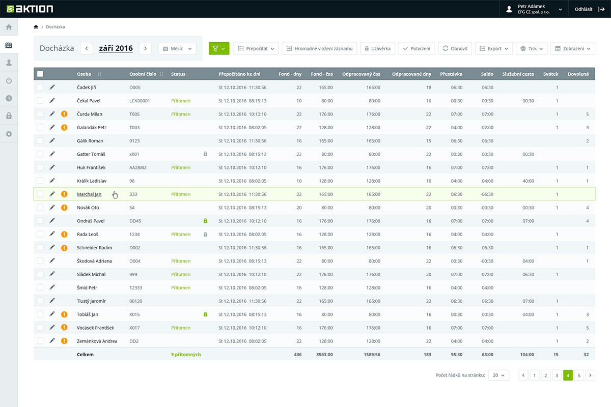
Task: Edit Novák Oto row with pencil icon
Action: pos(52,207)
